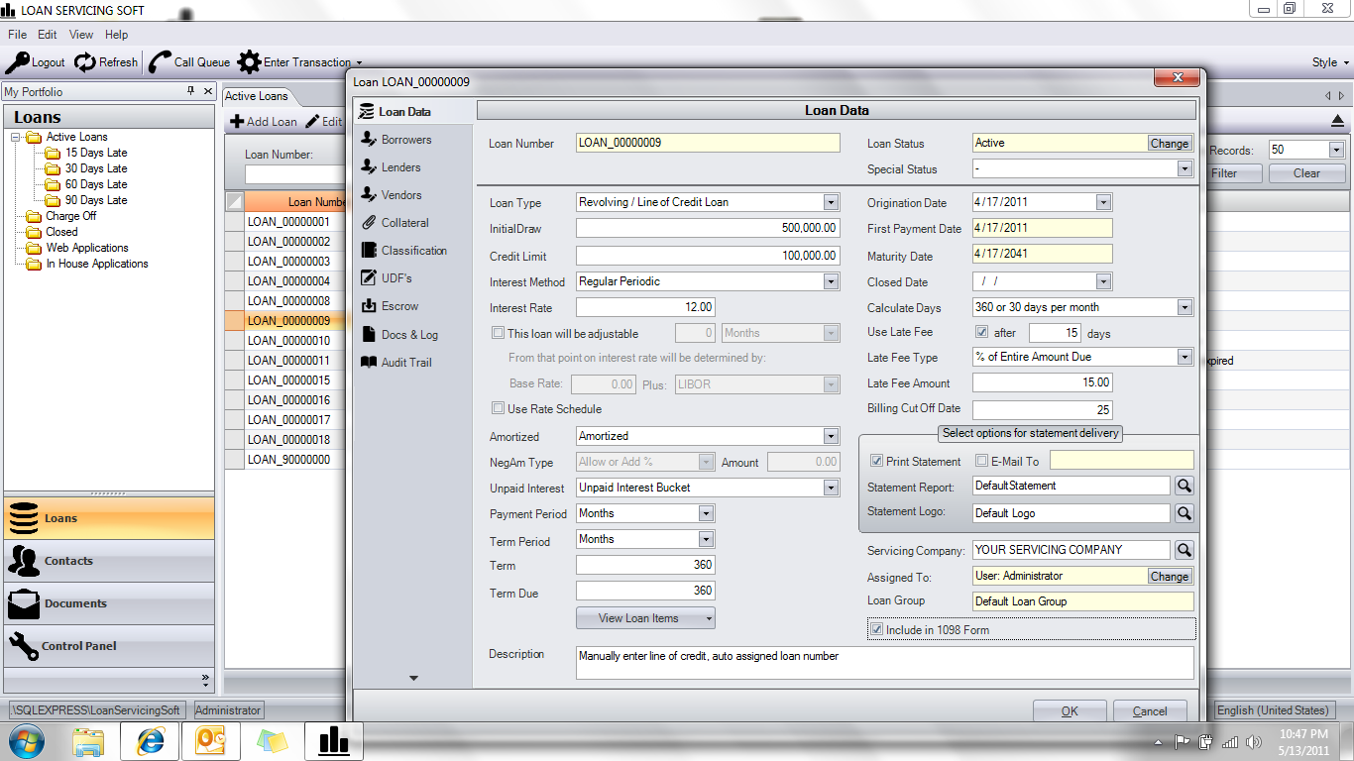Open the Vendors section icon
The width and height of the screenshot is (1354, 761).
click(x=369, y=195)
